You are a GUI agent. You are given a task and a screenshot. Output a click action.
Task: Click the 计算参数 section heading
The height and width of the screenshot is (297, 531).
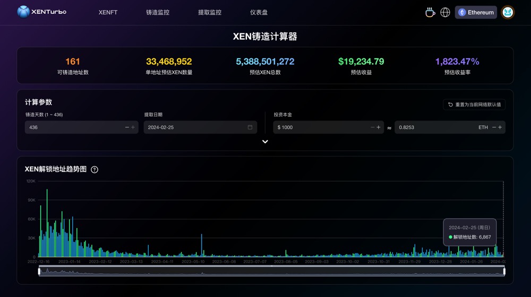tap(38, 102)
